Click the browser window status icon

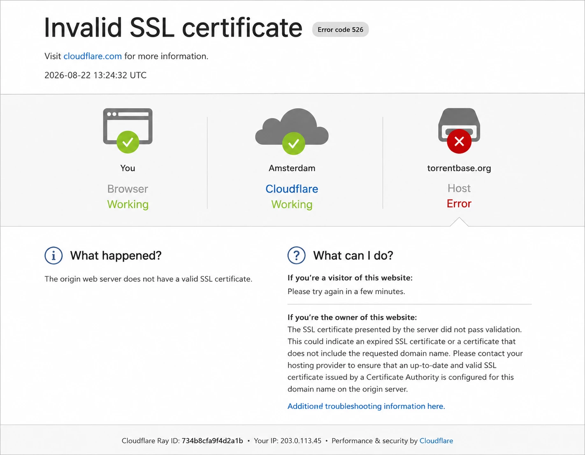(x=128, y=130)
